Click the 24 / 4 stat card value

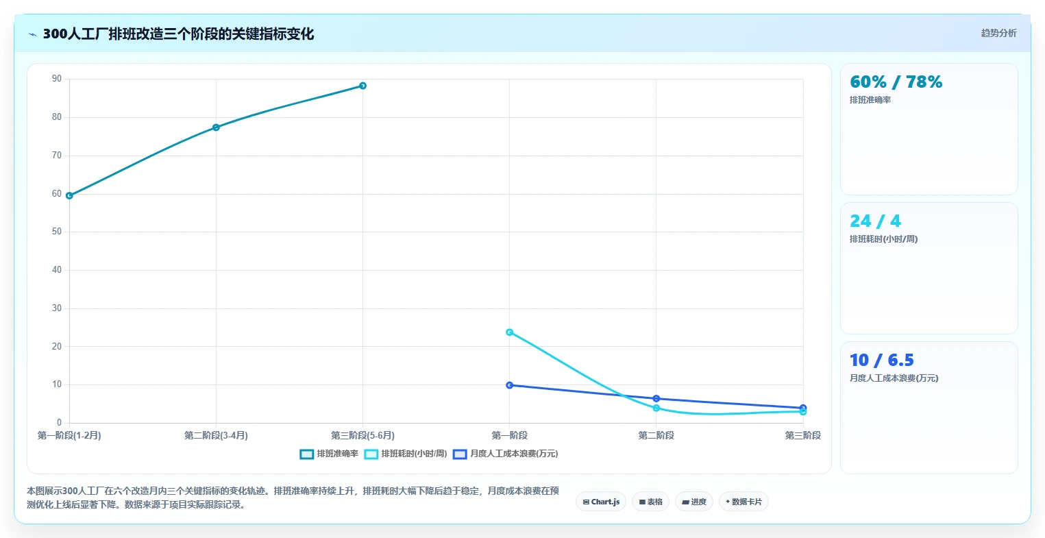click(x=875, y=221)
